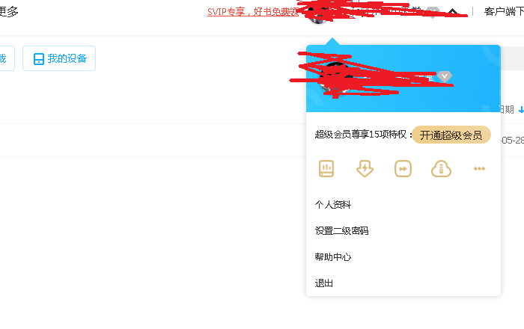Select 设置二级密码 menu entry

341,230
